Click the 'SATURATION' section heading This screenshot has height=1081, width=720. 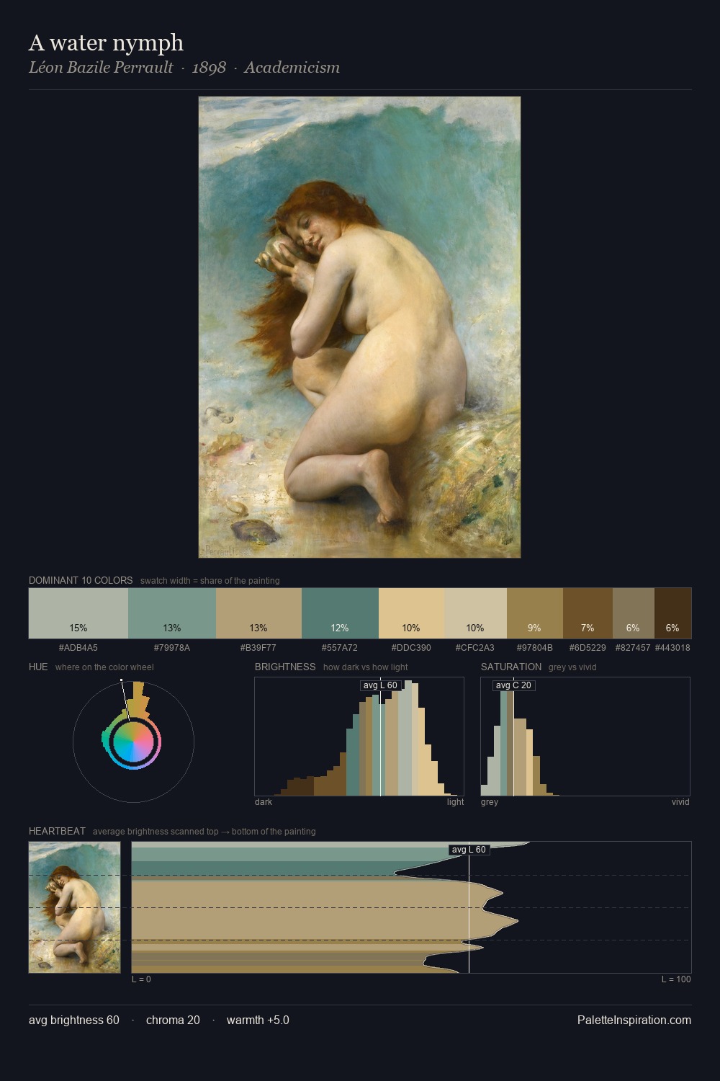click(x=511, y=667)
